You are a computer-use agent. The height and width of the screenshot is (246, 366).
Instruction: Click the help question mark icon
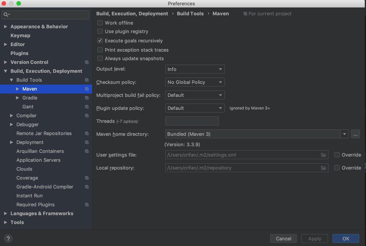click(x=8, y=239)
